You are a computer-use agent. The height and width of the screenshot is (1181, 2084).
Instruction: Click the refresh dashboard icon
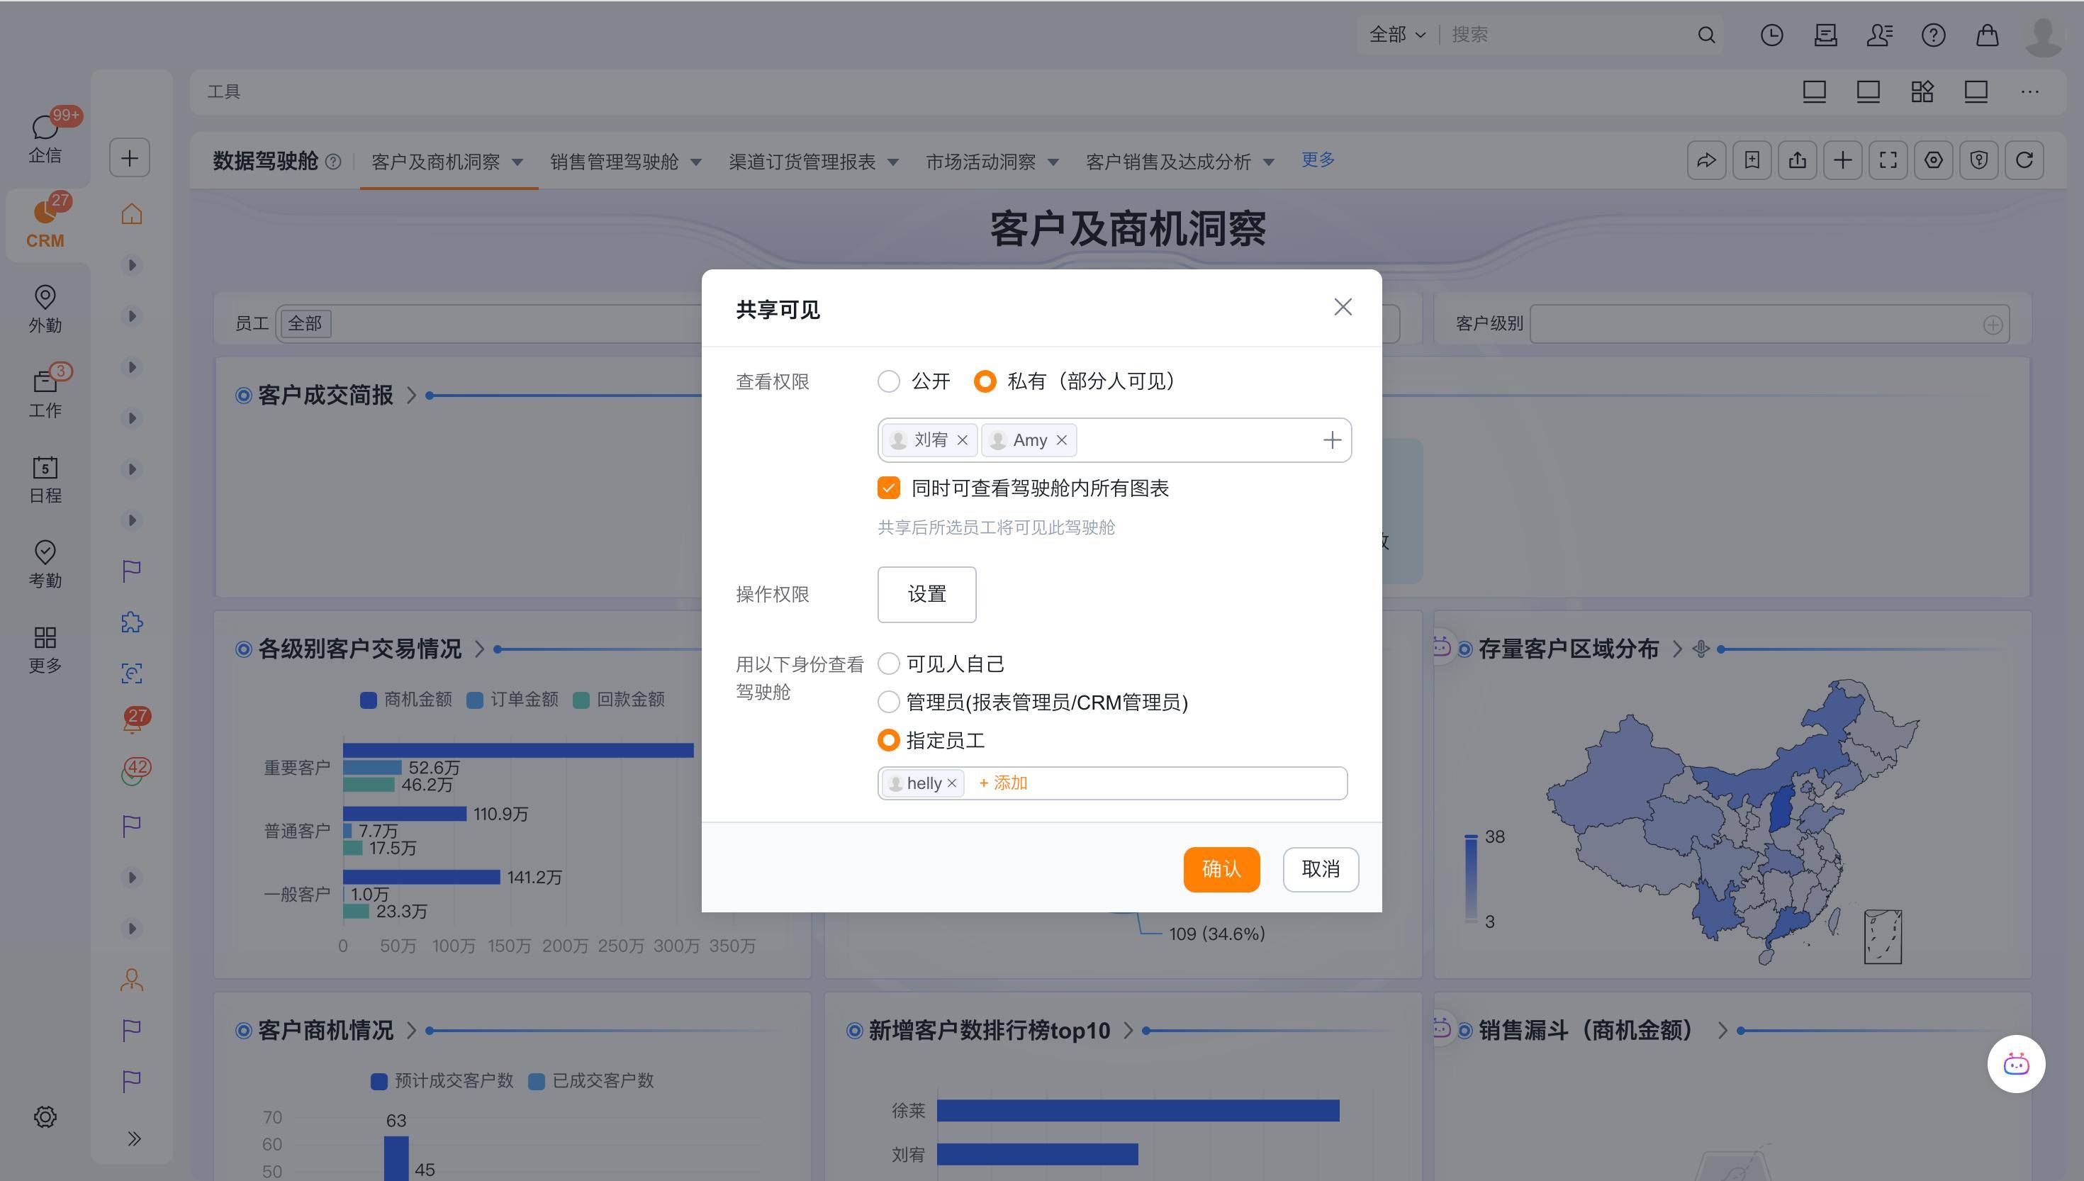(2024, 159)
